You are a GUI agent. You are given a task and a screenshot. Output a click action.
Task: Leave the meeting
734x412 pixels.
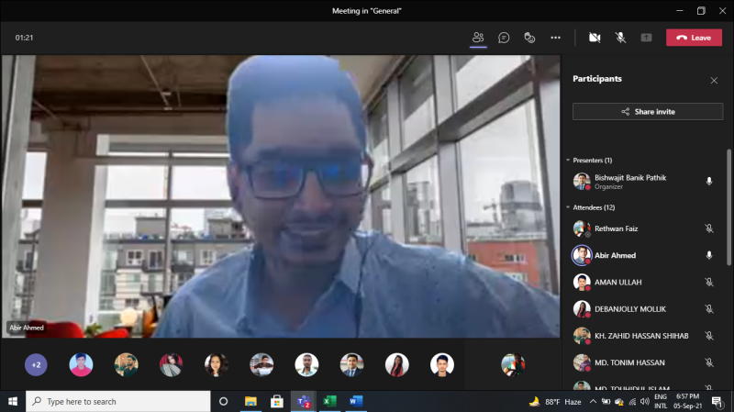coord(694,38)
